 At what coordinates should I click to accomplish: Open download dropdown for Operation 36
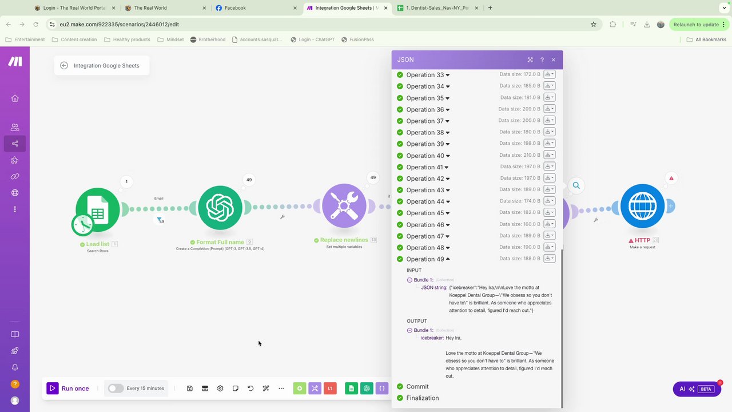[549, 109]
